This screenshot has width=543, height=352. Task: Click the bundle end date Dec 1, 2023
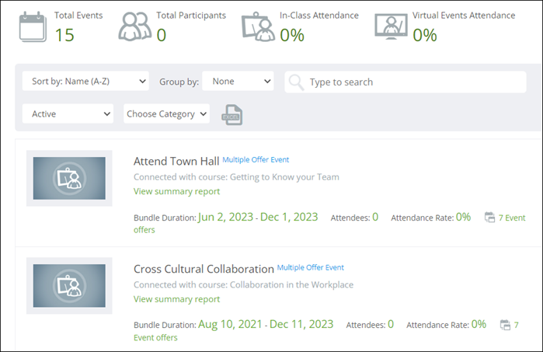pos(289,217)
